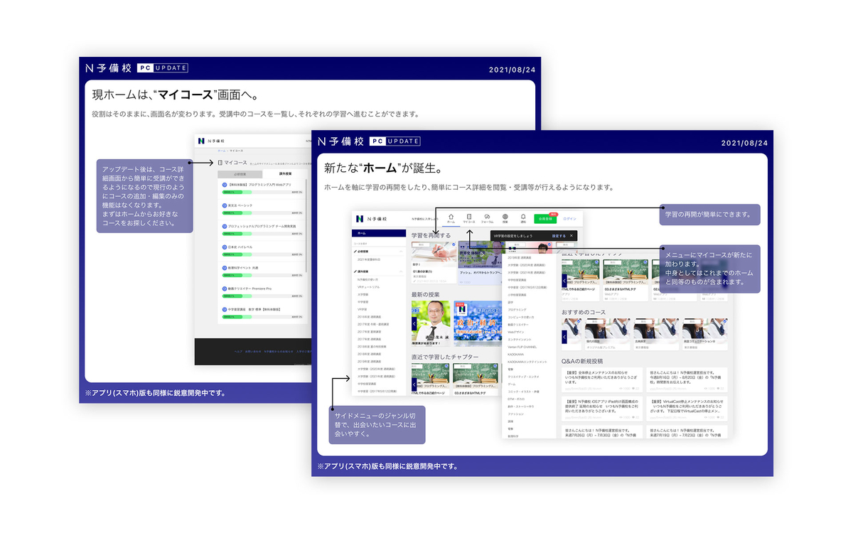Open the フォーラム forum icon
Image resolution: width=853 pixels, height=533 pixels.
click(487, 217)
